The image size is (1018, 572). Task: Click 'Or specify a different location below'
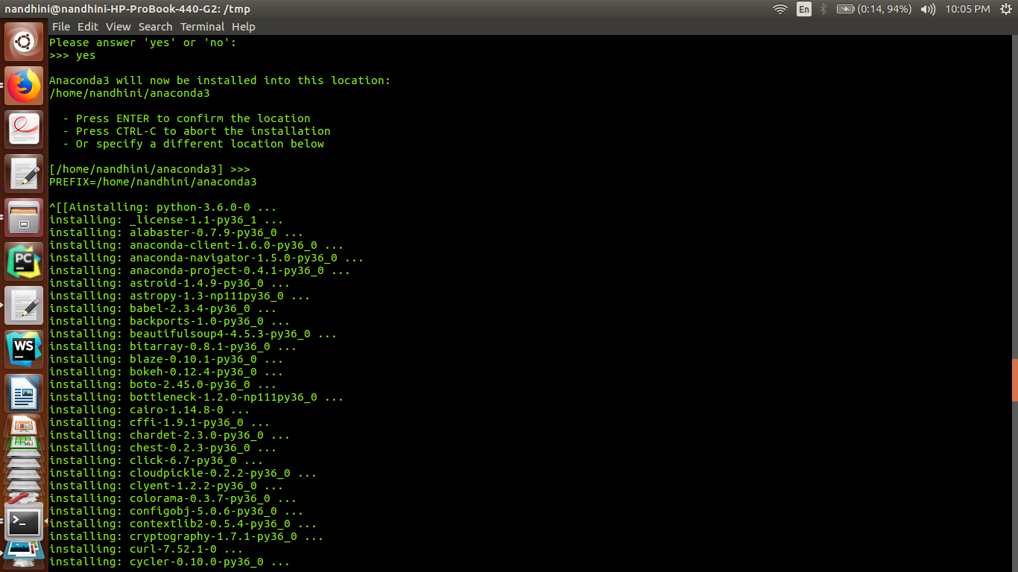pos(200,144)
